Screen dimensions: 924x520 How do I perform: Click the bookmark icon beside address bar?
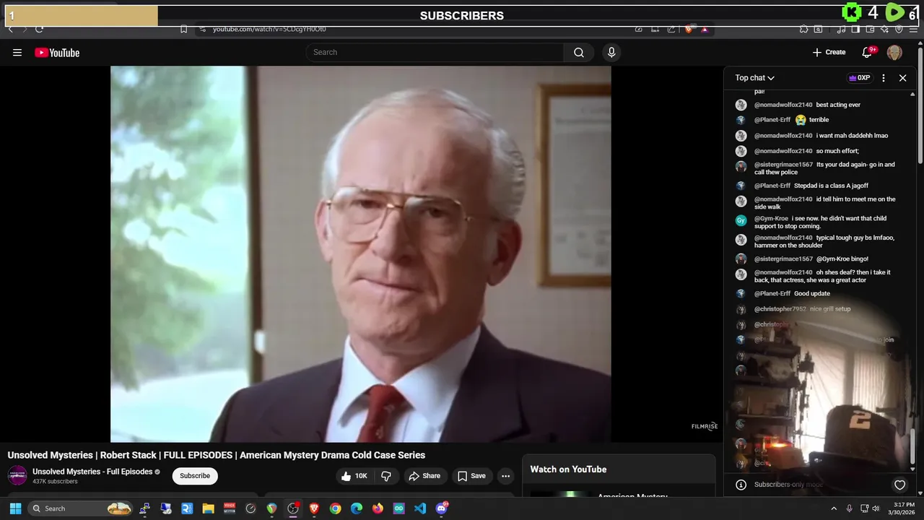click(183, 30)
